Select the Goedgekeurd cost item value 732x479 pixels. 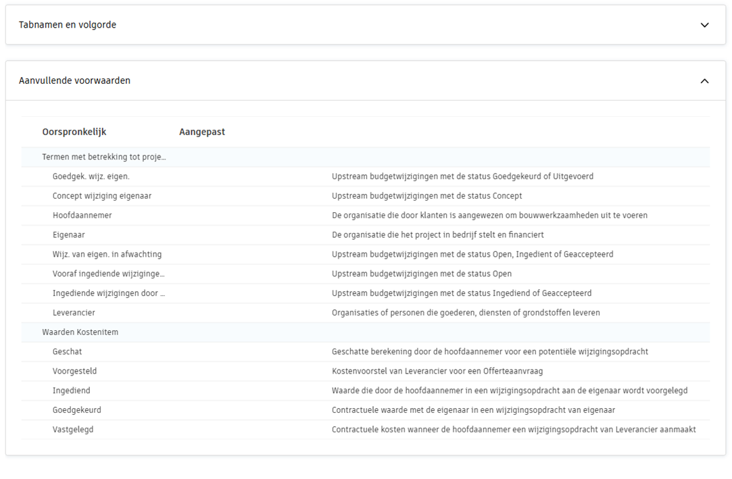[77, 410]
